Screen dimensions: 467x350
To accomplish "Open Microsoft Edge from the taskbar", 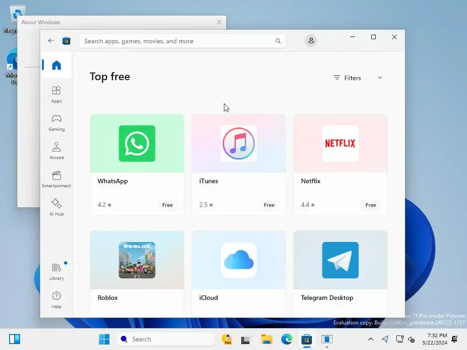I will tap(286, 339).
